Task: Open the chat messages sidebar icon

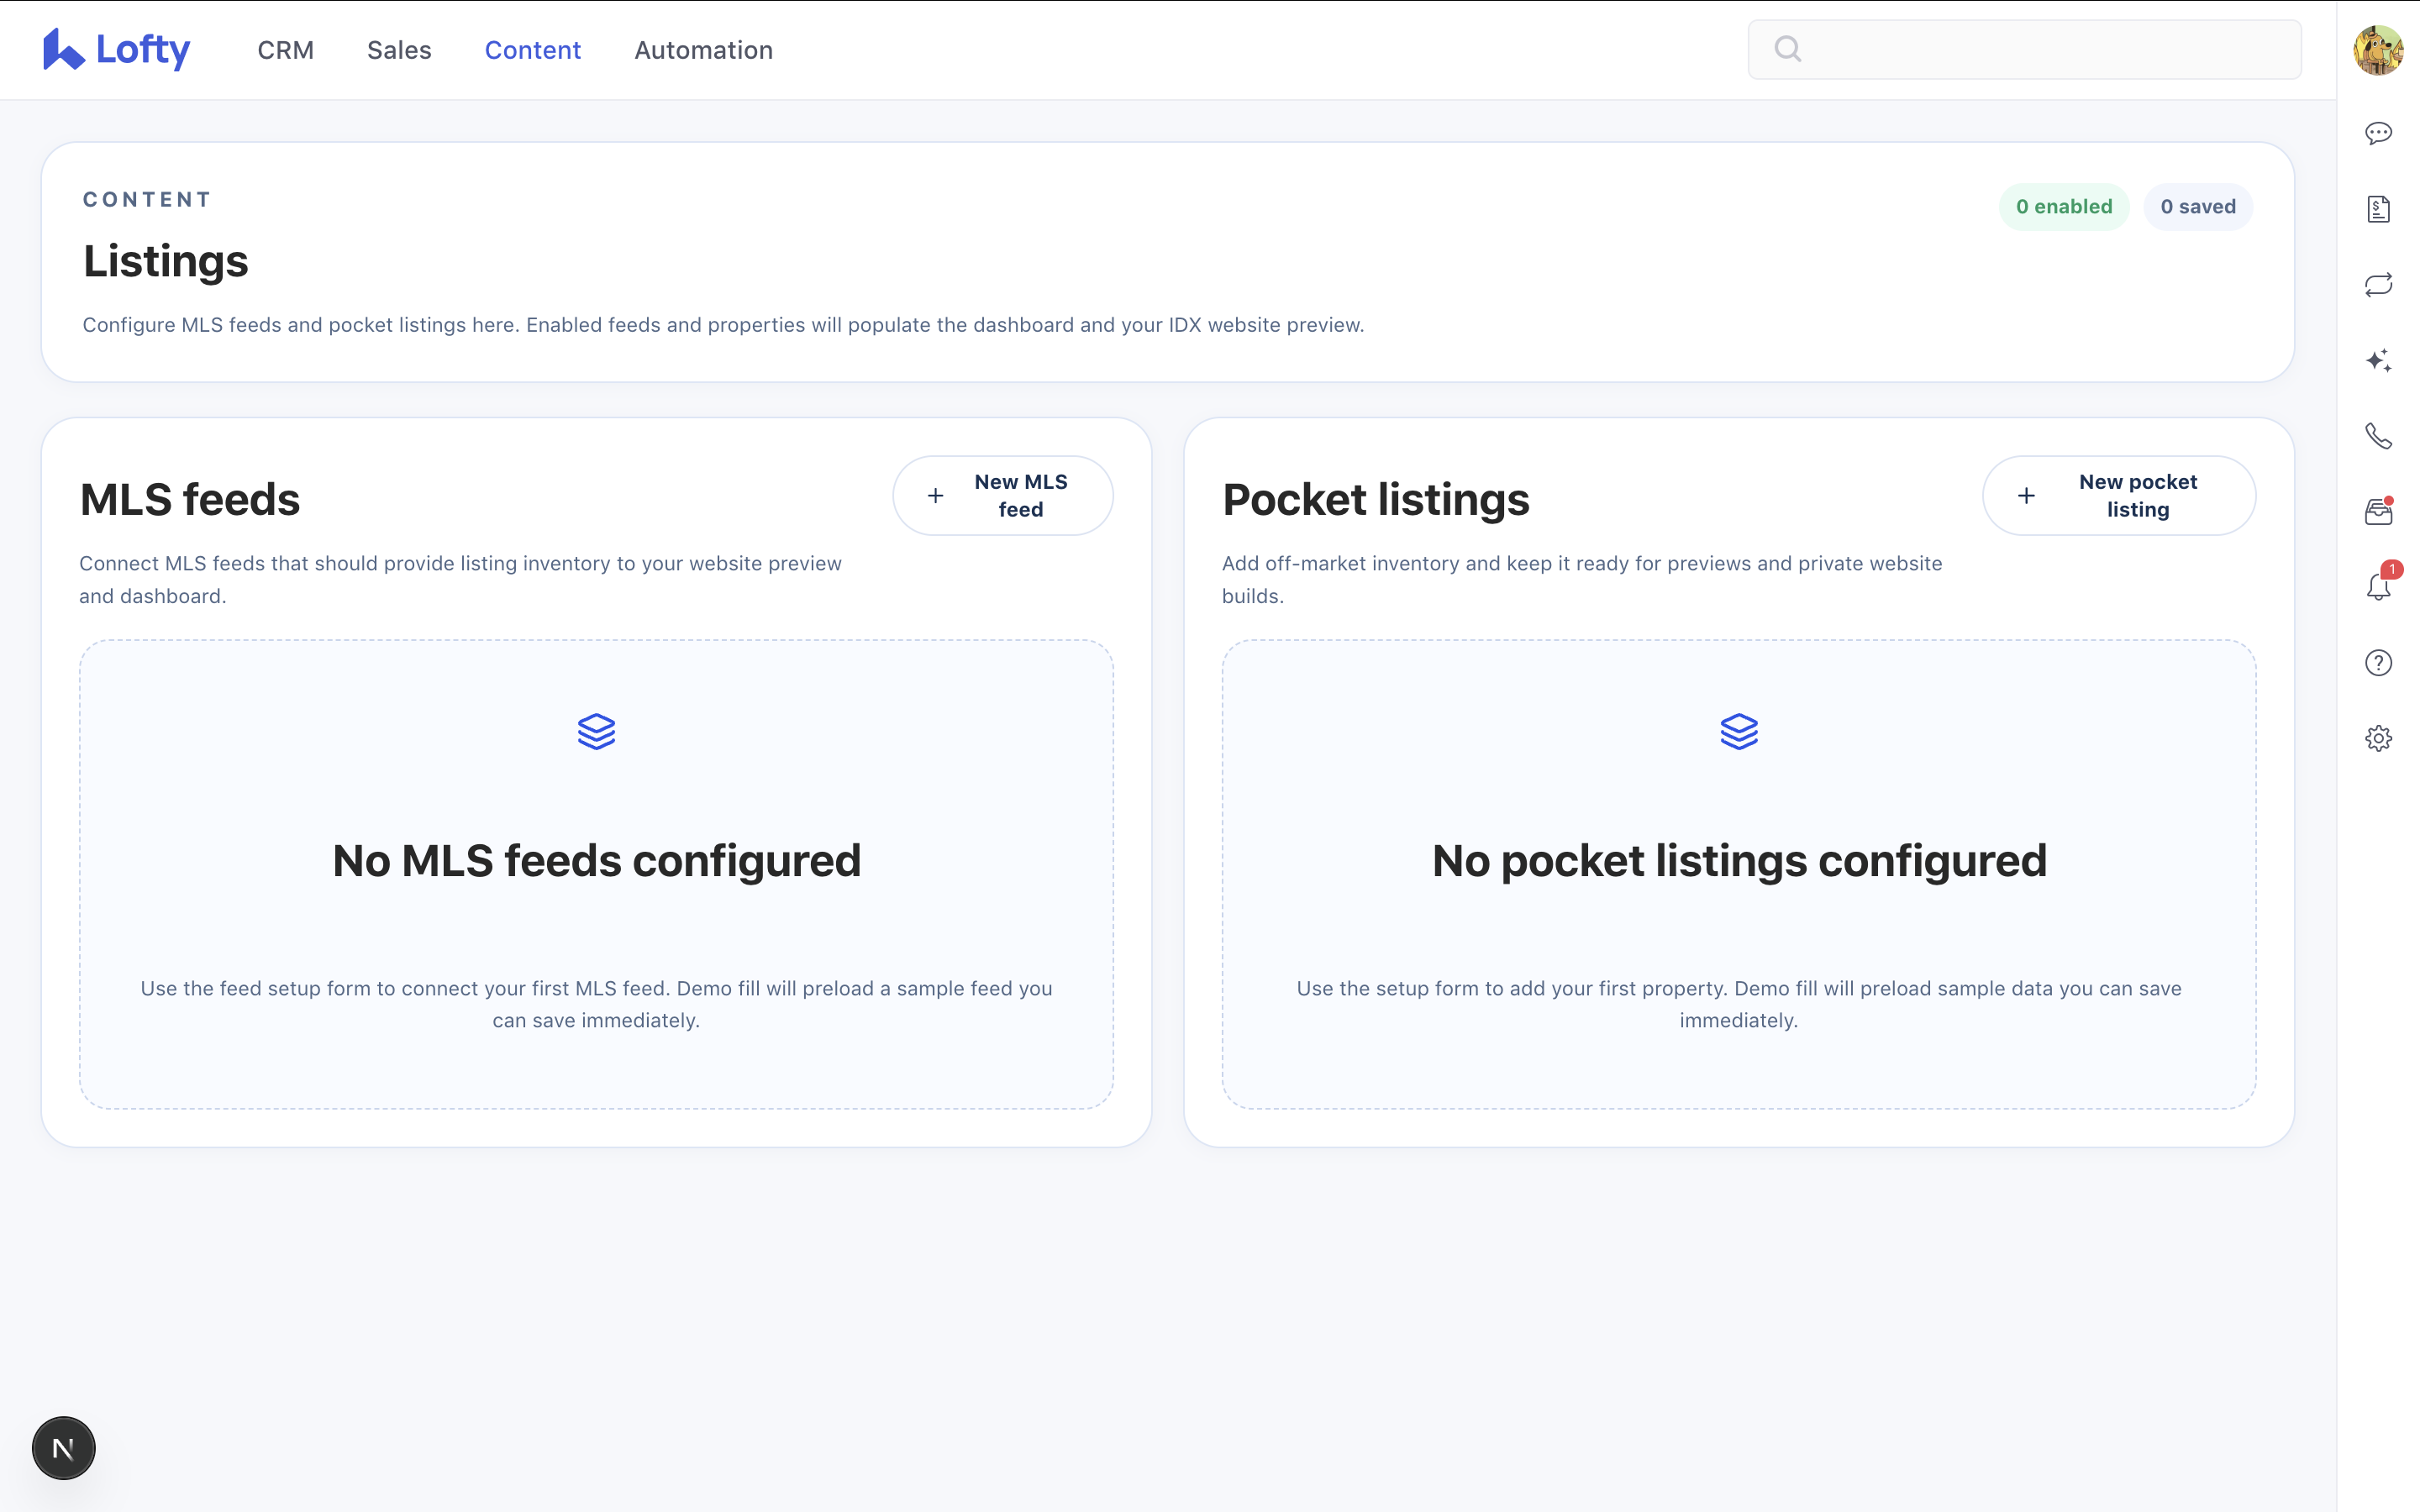Action: [x=2378, y=133]
